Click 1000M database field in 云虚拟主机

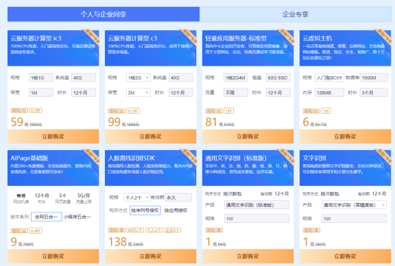[374, 77]
